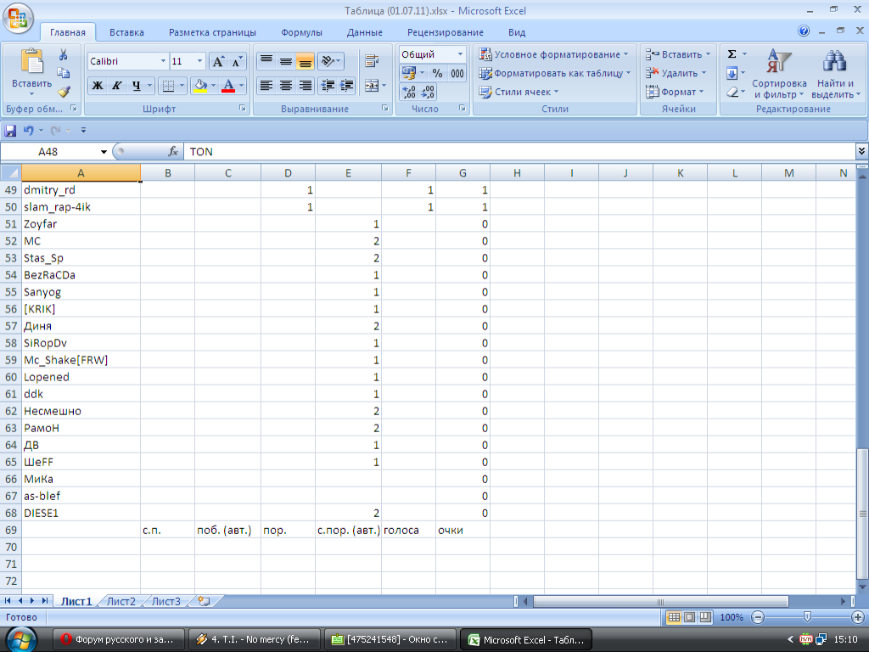
Task: Expand Форматировать как таблицу menu
Action: pos(555,73)
